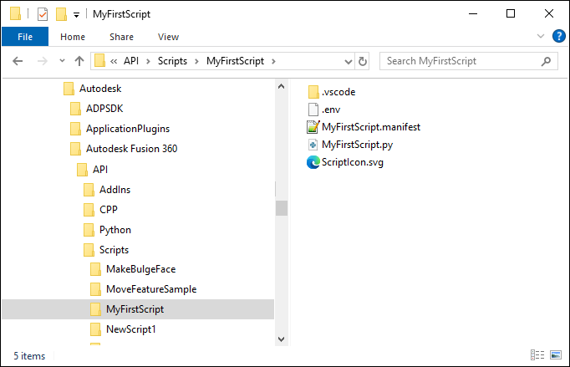Viewport: 570px width, 367px height.
Task: Switch to the View ribbon tab
Action: (x=168, y=37)
